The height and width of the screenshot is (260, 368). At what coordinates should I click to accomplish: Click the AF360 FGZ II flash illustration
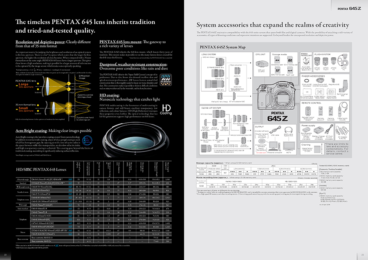coord(325,62)
